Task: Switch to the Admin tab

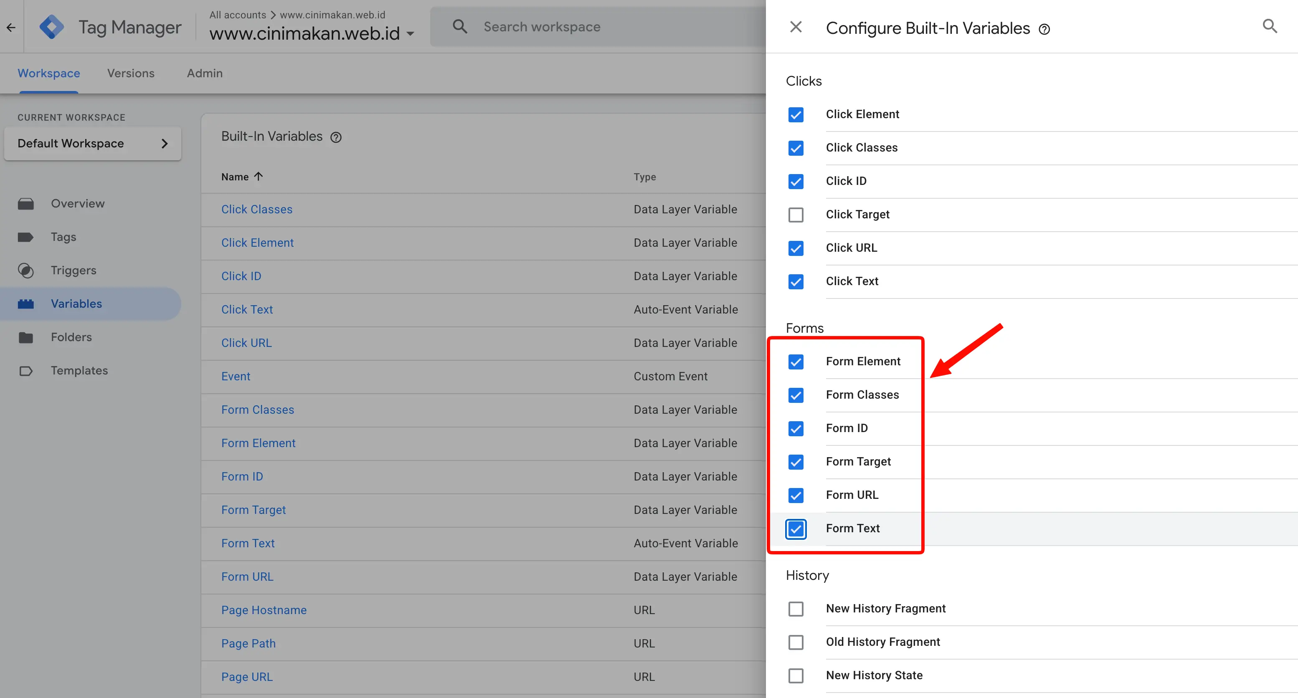Action: pyautogui.click(x=205, y=73)
